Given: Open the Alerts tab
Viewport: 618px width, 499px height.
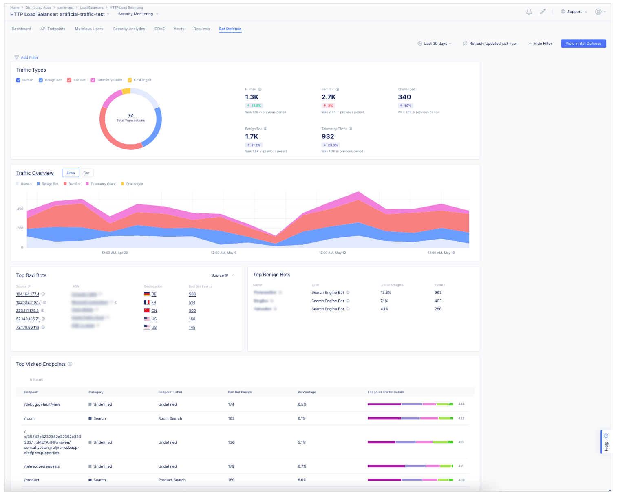Looking at the screenshot, I should (x=179, y=29).
